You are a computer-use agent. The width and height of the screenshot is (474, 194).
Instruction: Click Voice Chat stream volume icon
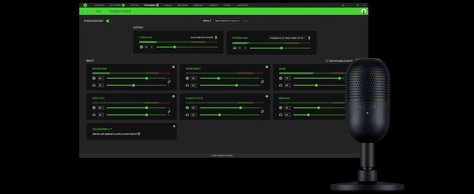pyautogui.click(x=94, y=108)
